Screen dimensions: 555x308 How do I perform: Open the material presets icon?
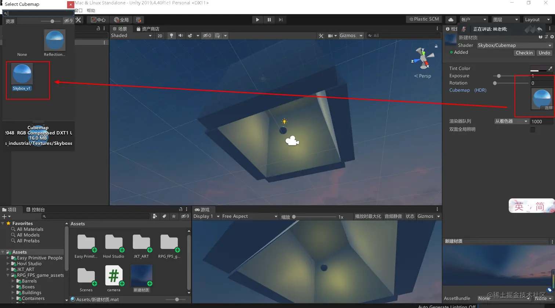point(546,37)
